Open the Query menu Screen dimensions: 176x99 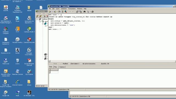(58, 9)
